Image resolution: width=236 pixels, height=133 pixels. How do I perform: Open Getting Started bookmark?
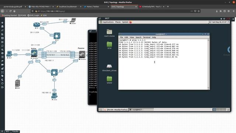pyautogui.click(x=9, y=16)
